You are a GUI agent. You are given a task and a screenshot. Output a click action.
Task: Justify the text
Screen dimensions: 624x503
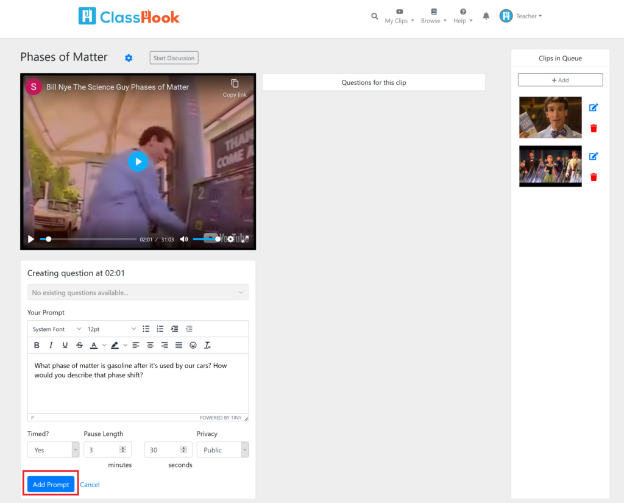(x=179, y=345)
